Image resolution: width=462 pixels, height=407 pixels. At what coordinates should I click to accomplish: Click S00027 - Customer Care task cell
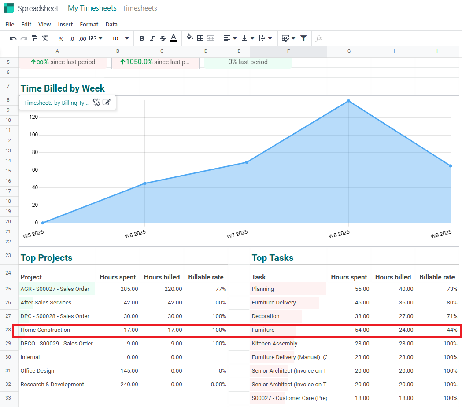(x=288, y=398)
